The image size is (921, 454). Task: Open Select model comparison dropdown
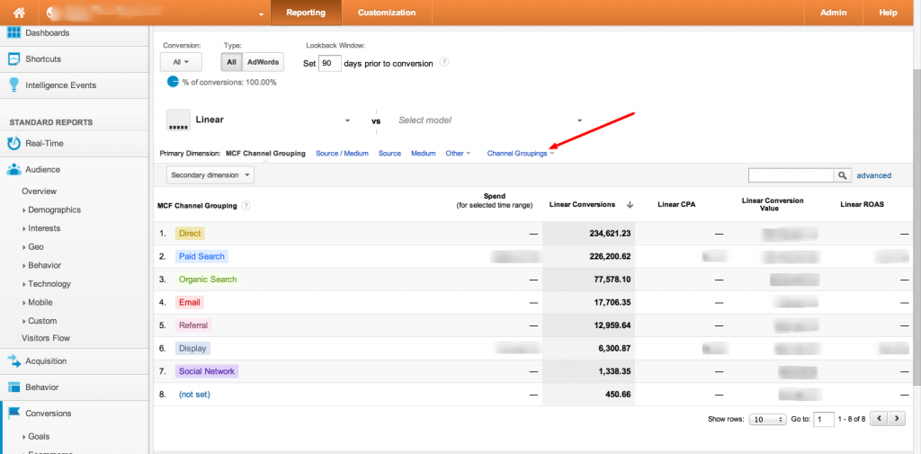(x=490, y=120)
